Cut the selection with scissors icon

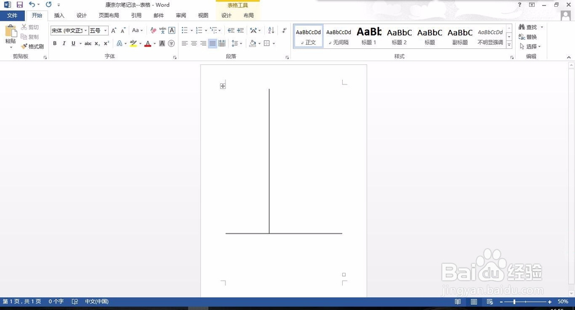(x=30, y=27)
